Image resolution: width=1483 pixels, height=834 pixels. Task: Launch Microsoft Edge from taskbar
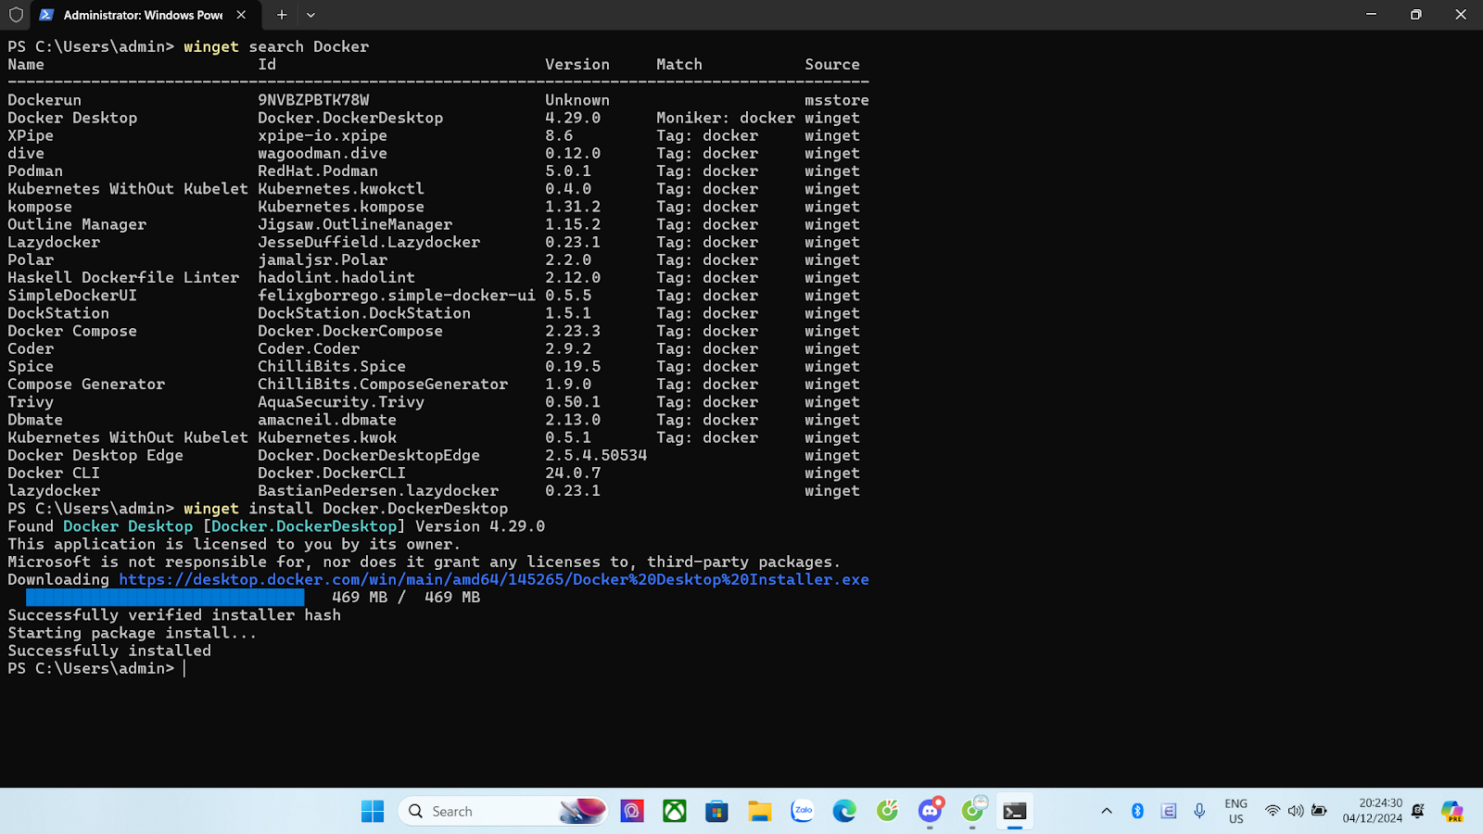pyautogui.click(x=844, y=811)
